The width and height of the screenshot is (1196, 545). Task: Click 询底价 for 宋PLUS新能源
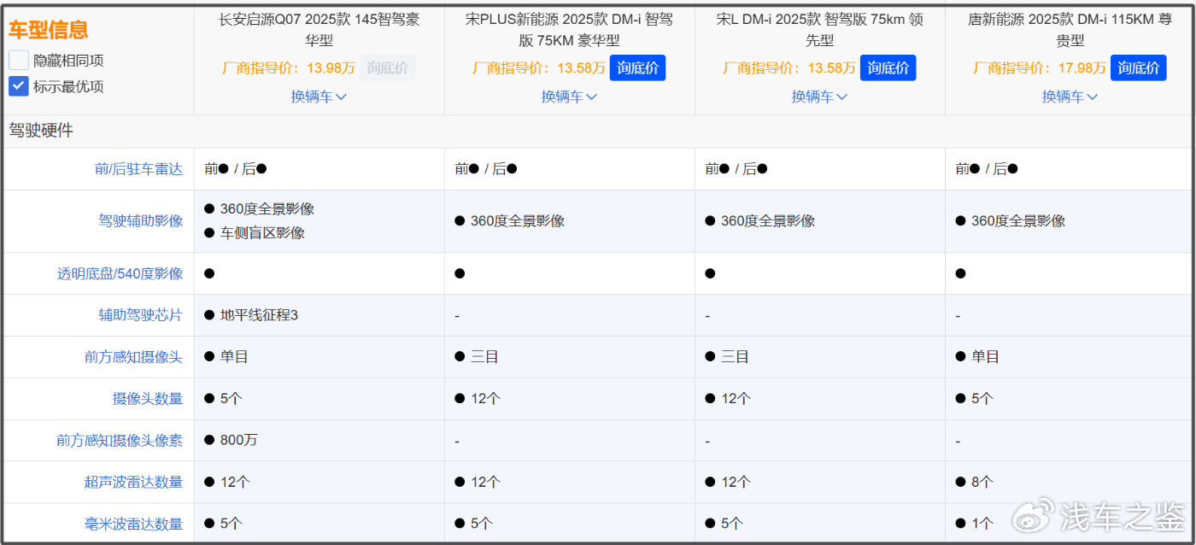[x=637, y=68]
